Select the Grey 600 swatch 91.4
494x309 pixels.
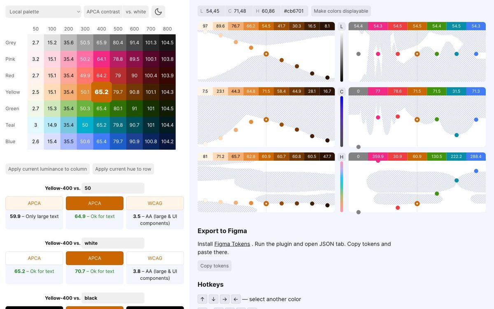pyautogui.click(x=135, y=42)
